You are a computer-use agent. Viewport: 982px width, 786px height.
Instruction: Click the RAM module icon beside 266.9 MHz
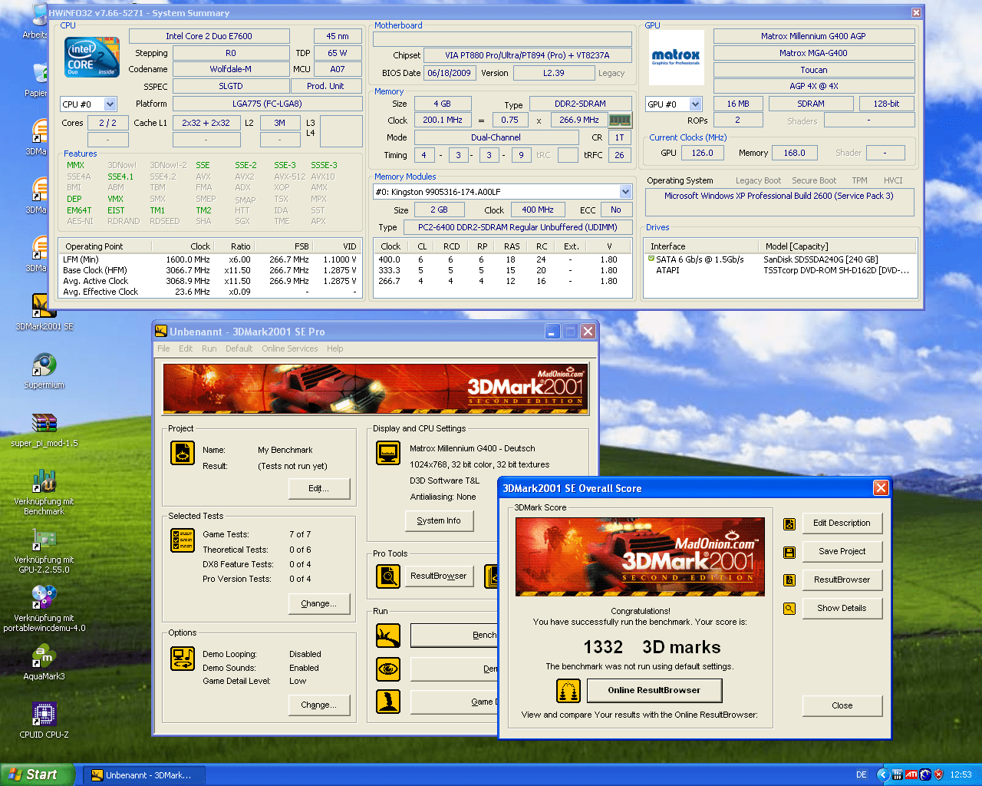pos(619,120)
